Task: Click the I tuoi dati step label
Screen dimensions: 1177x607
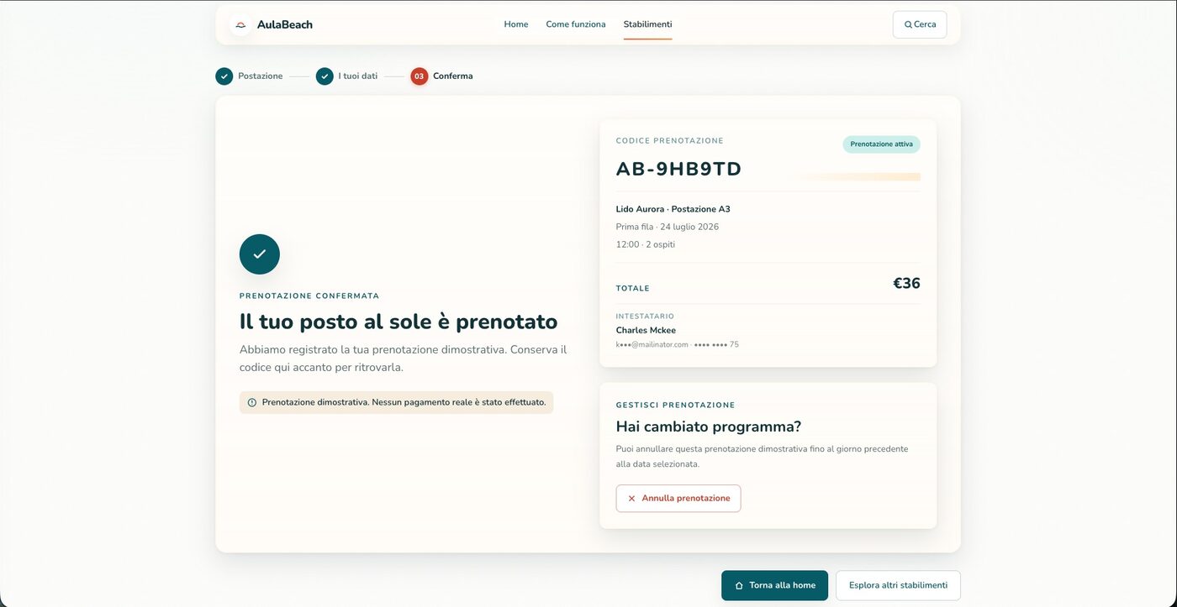Action: click(358, 76)
